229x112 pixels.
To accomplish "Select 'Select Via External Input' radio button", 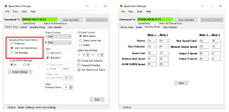I will coord(12,48).
